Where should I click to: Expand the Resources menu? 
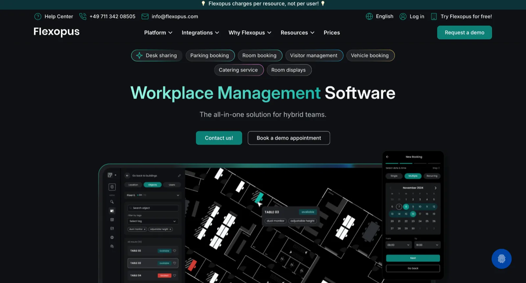point(298,33)
